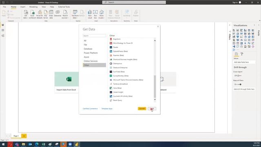Screen dimensions: 261x147
Task: Collapse the Visualizations pane with its chevron
Action: (254, 25)
